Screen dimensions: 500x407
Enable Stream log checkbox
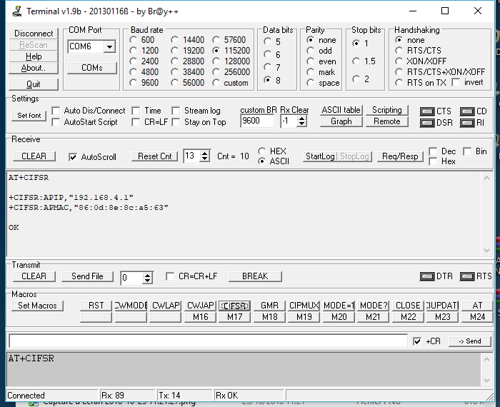click(x=176, y=111)
